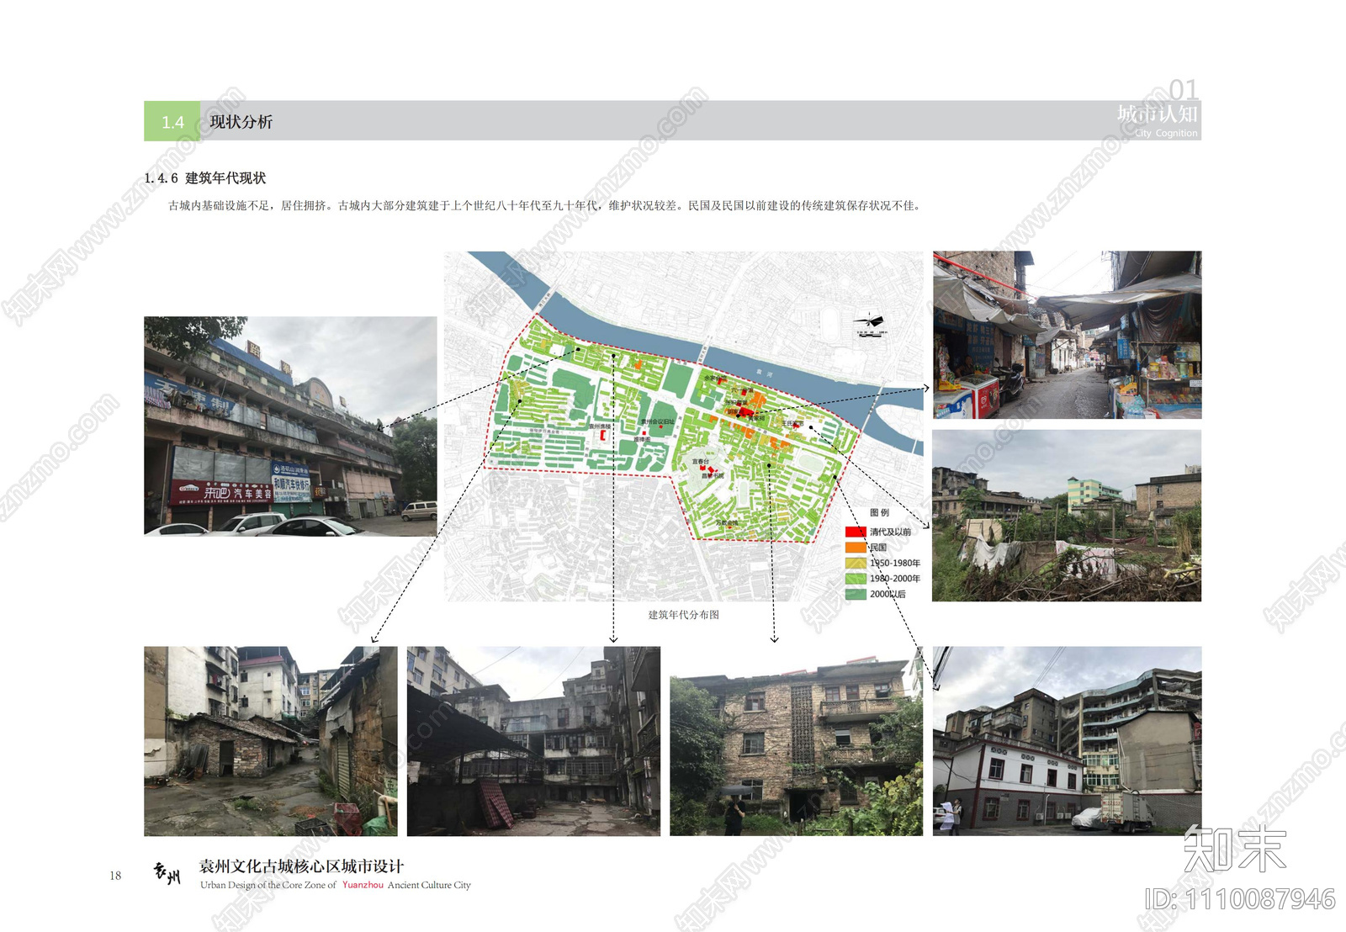
Task: Open the overgrown vacant lot photo
Action: 1067,516
